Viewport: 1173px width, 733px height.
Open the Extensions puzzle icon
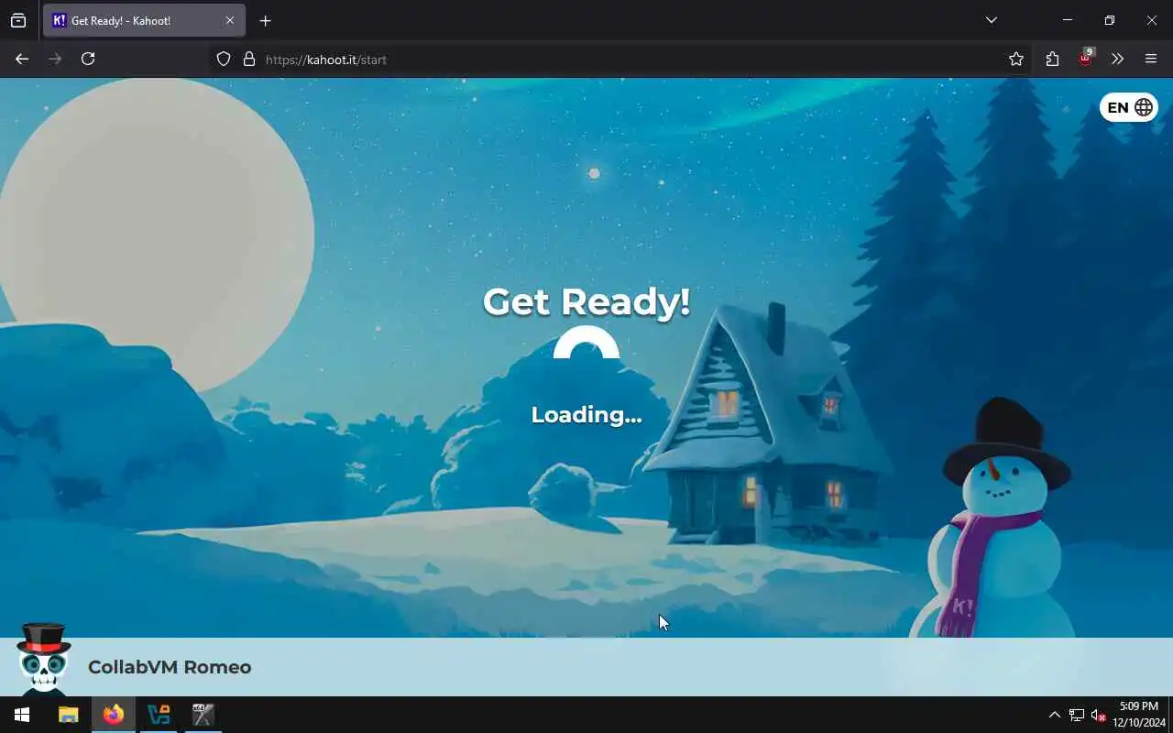click(1052, 59)
